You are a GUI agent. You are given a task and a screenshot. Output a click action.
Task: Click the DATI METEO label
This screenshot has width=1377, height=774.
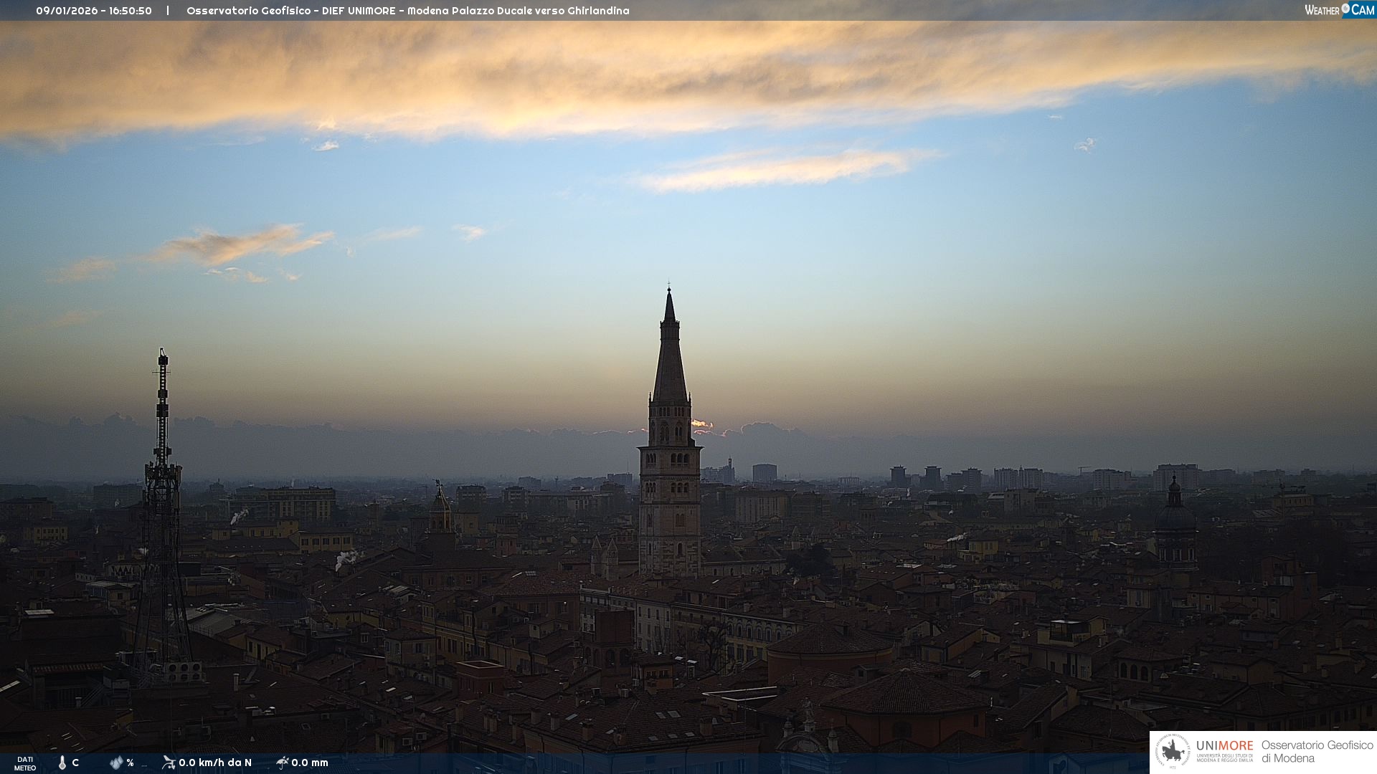25,763
